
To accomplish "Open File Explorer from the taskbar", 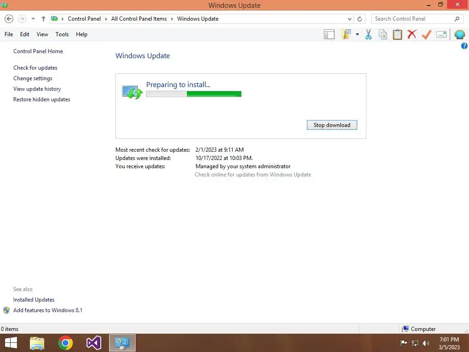I will 37,343.
